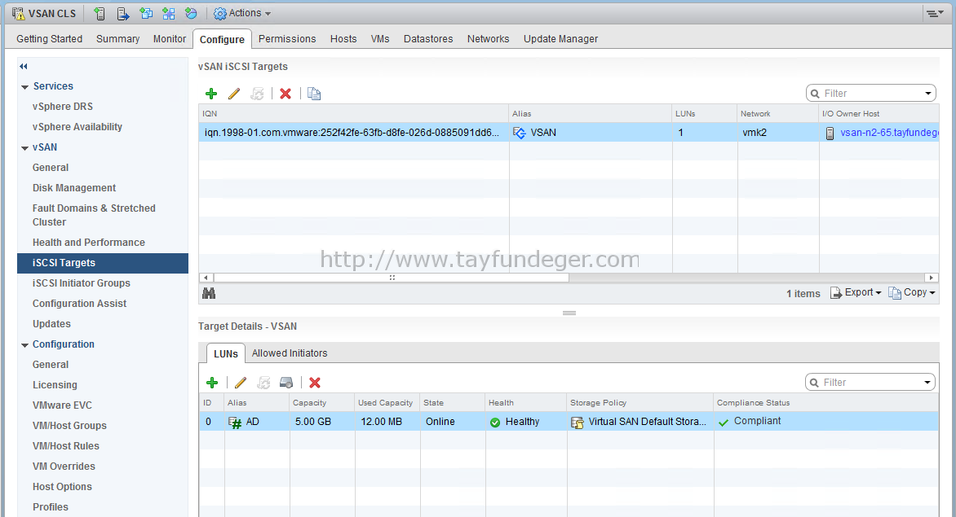Open Health and Performance settings

click(x=88, y=243)
